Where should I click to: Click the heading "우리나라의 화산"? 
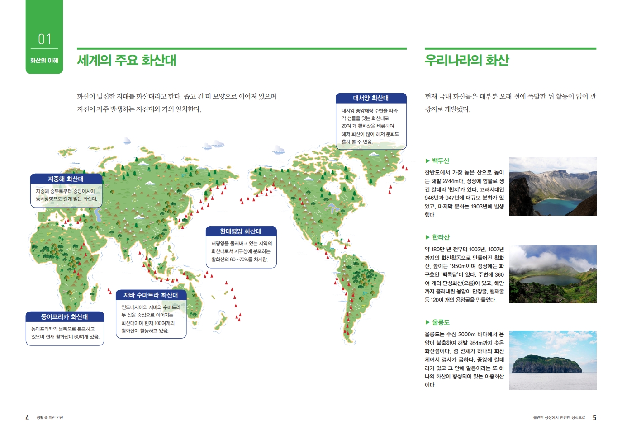[467, 60]
